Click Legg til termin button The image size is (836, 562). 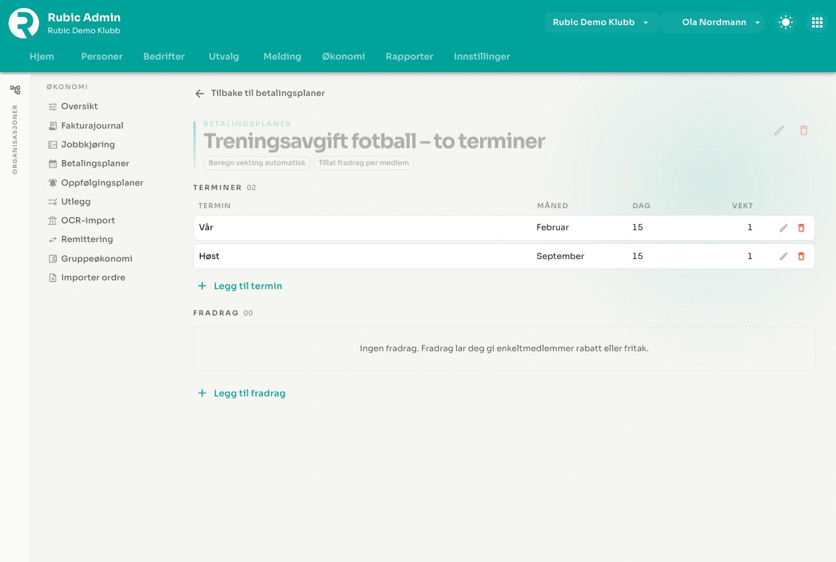(240, 286)
